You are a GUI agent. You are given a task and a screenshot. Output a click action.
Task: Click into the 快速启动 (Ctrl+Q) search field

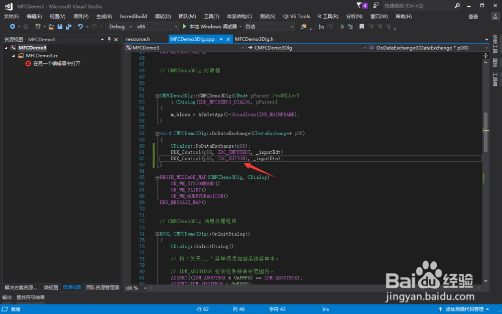[x=418, y=6]
